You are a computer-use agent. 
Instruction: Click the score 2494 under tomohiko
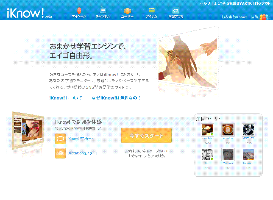tap(208, 143)
